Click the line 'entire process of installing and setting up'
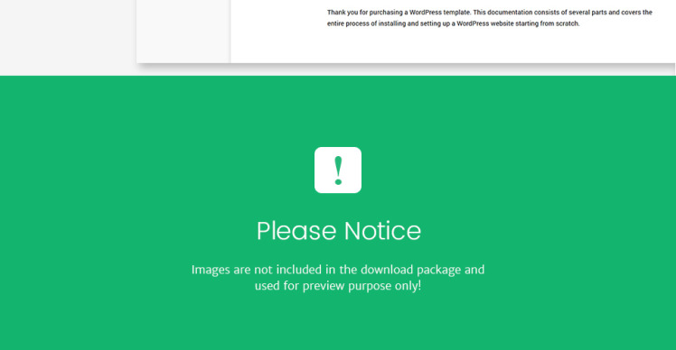The image size is (676, 350). point(453,23)
